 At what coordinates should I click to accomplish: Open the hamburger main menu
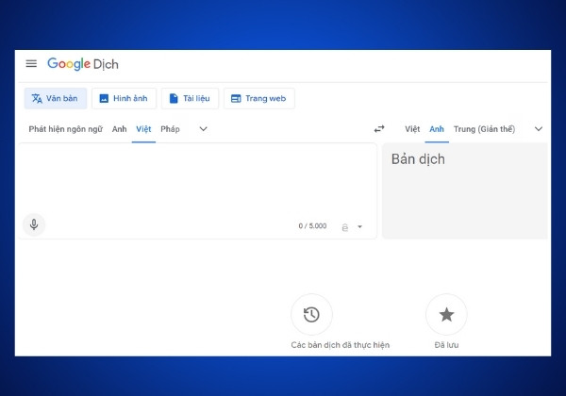31,64
